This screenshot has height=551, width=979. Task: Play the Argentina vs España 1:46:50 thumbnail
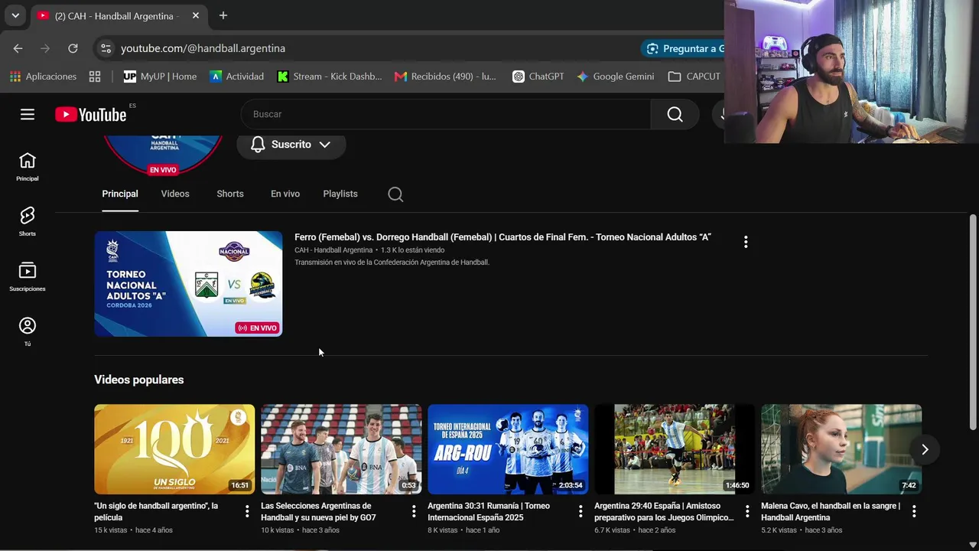(x=675, y=449)
